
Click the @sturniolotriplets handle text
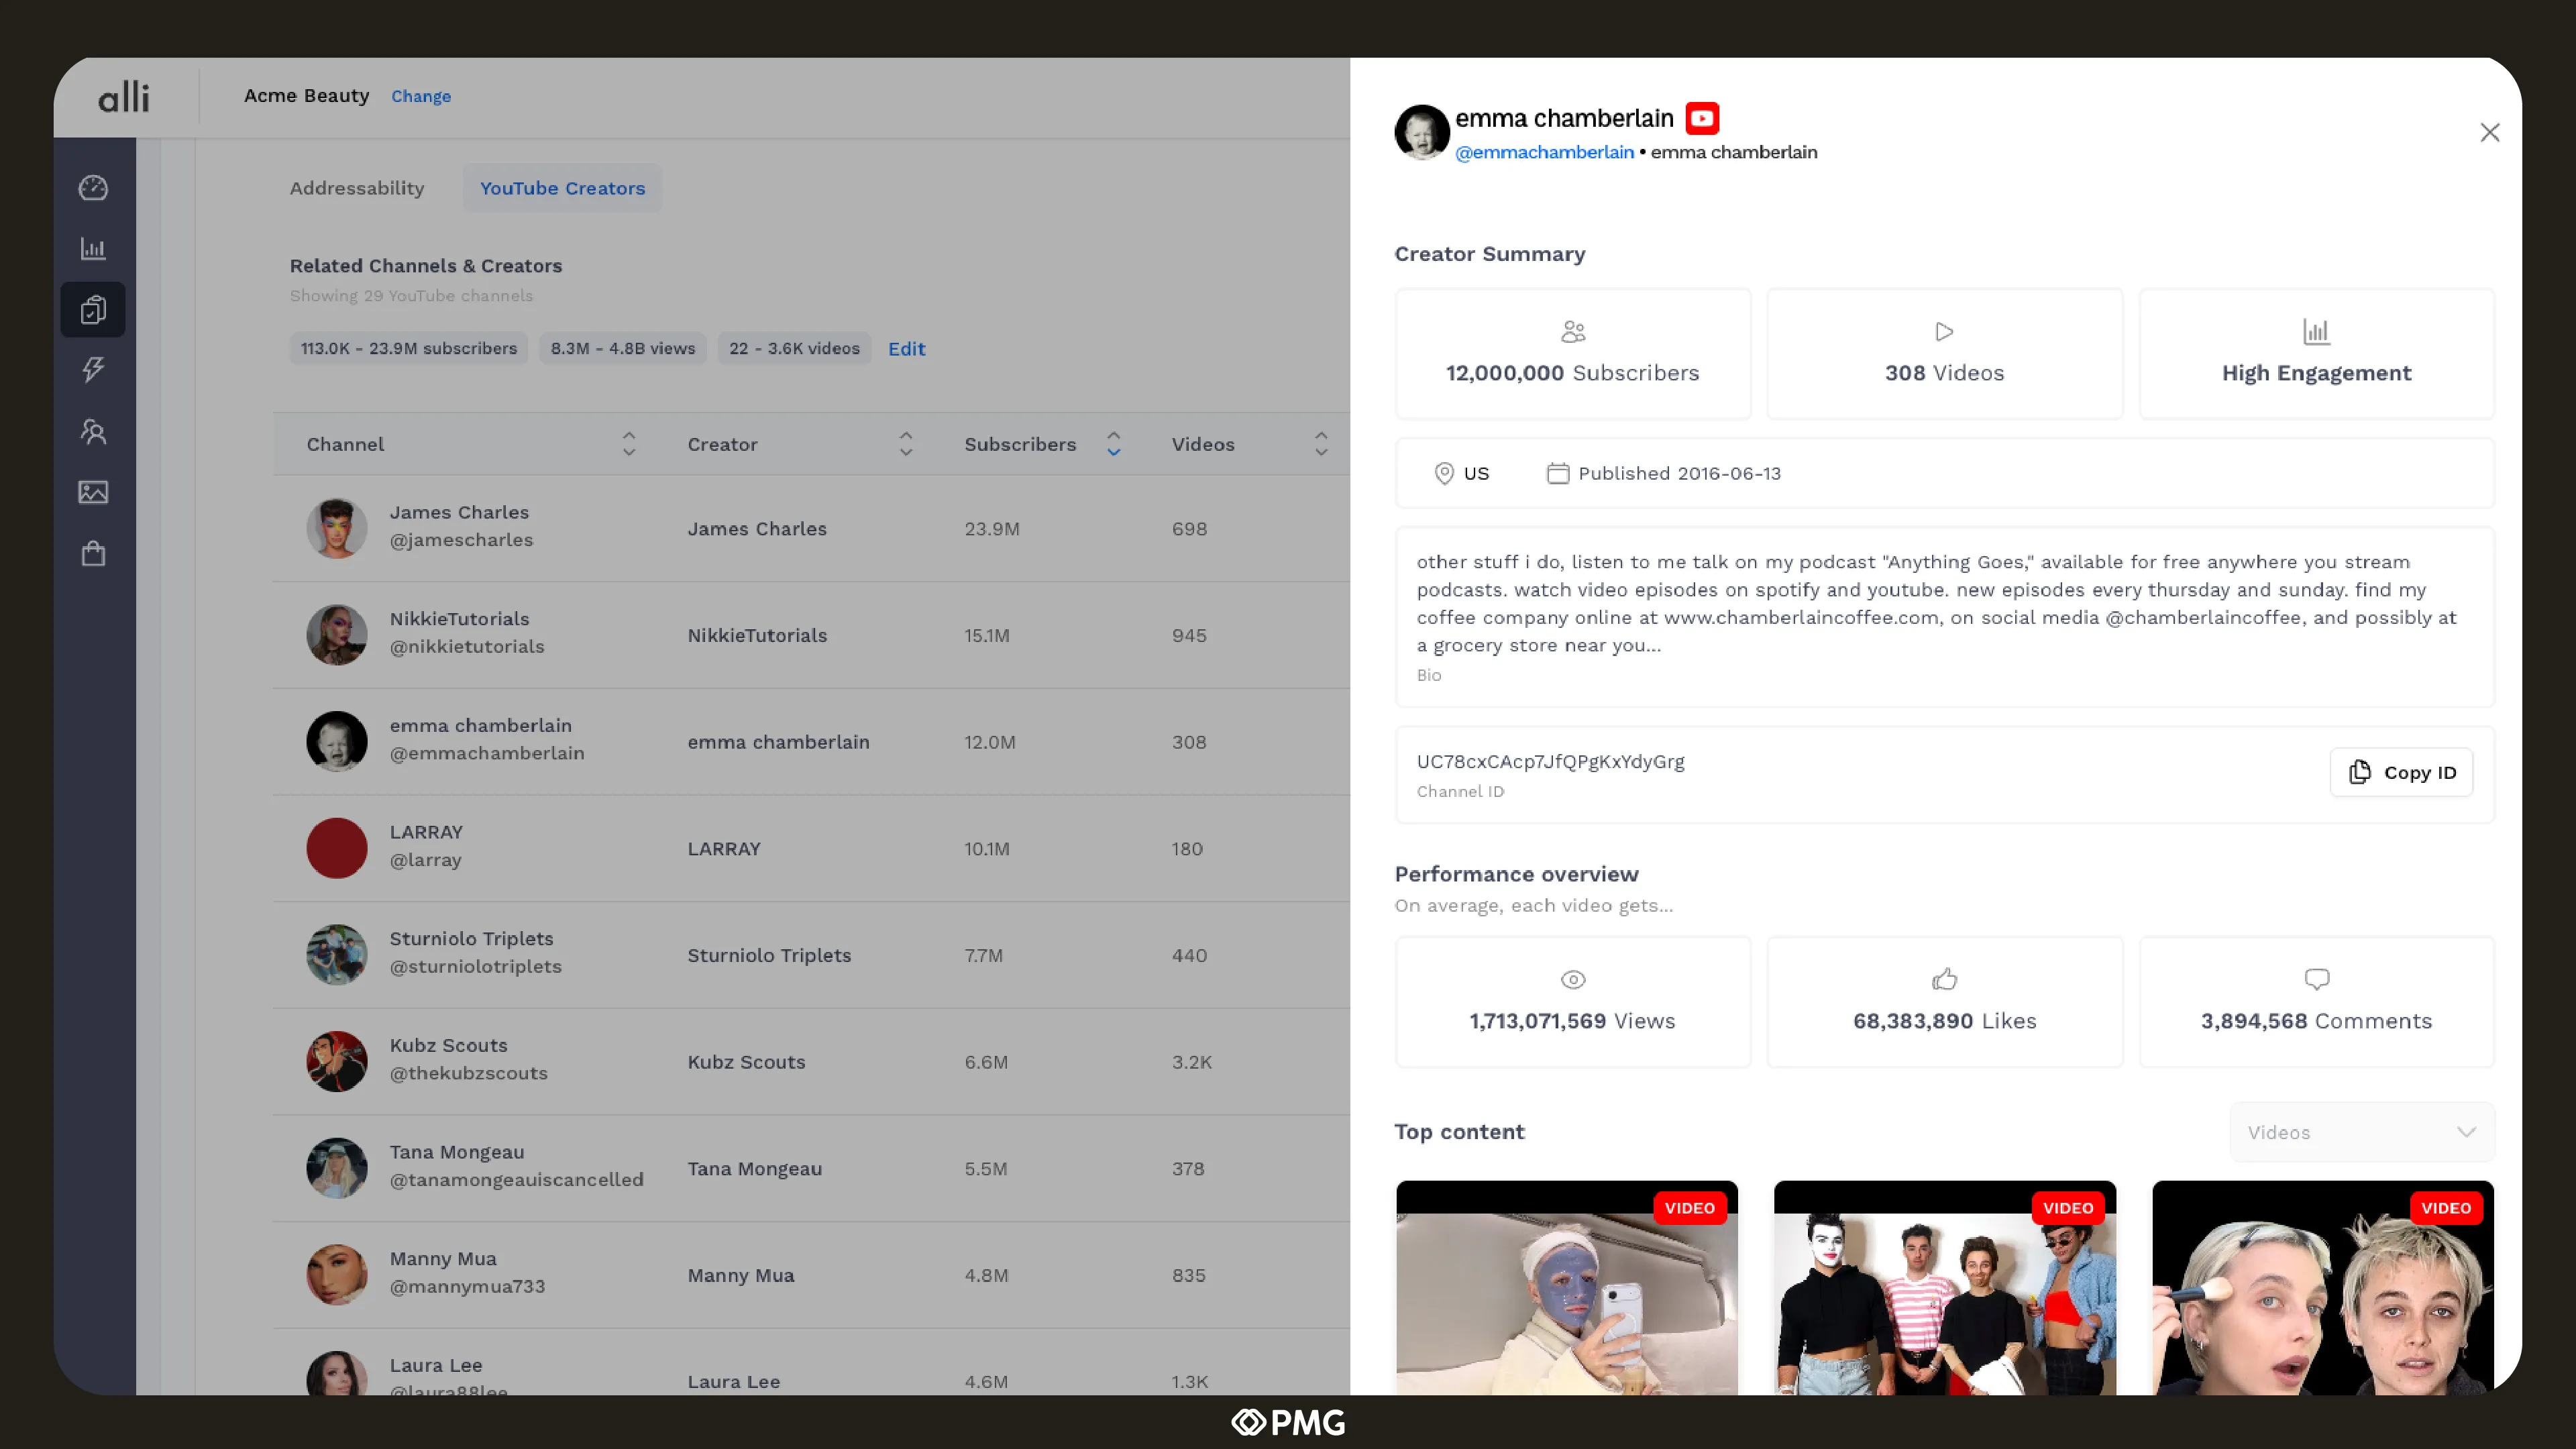(476, 967)
